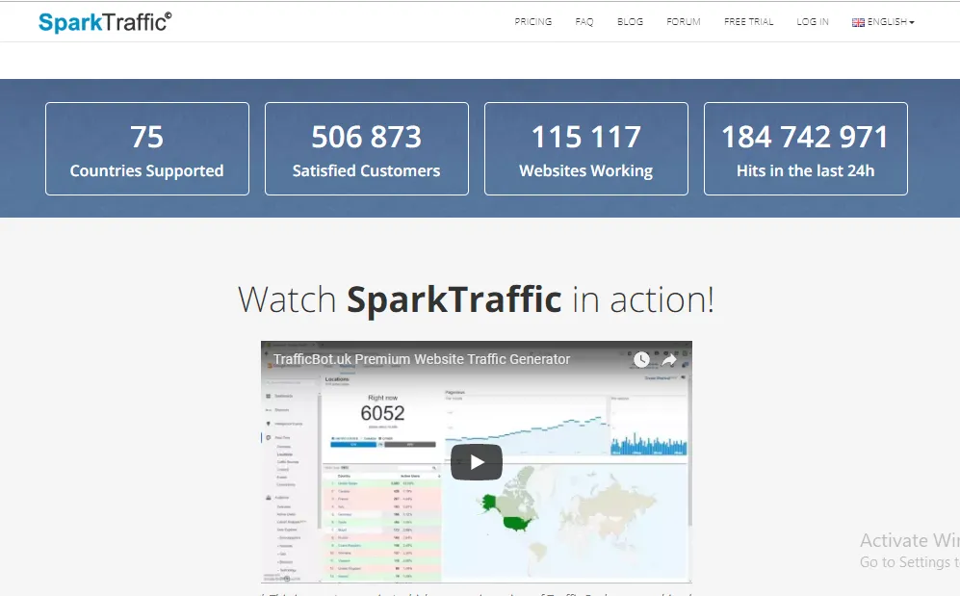Click the video share arrow icon

tap(668, 359)
